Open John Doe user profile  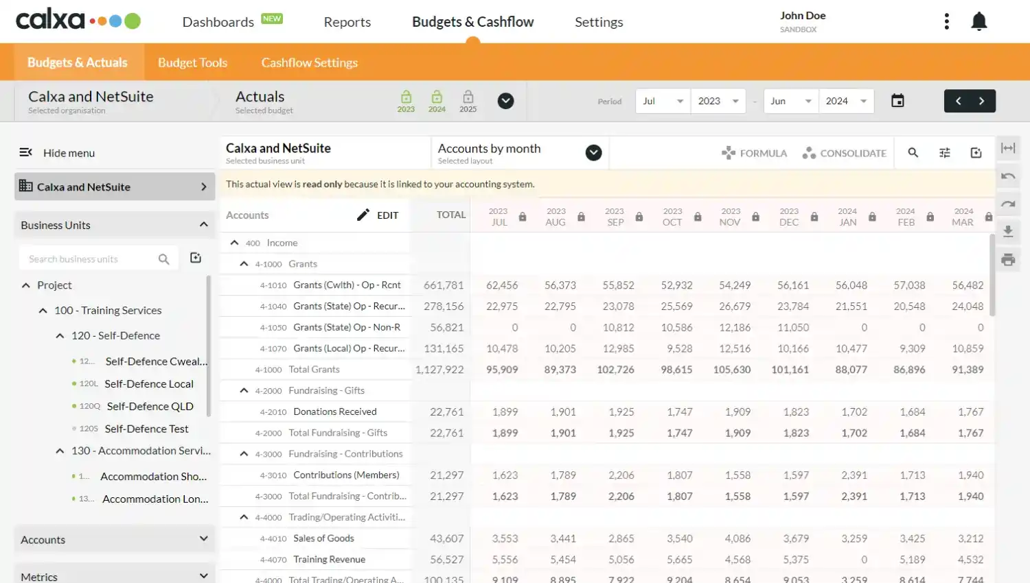pyautogui.click(x=803, y=21)
